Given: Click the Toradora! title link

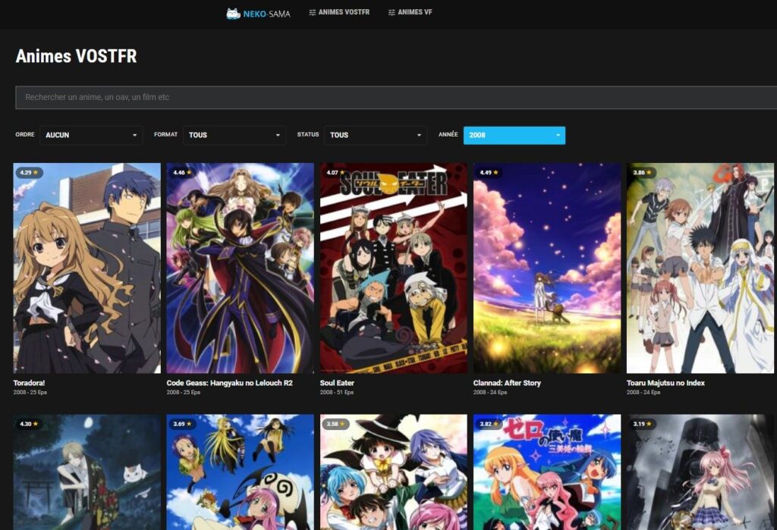Looking at the screenshot, I should click(30, 383).
